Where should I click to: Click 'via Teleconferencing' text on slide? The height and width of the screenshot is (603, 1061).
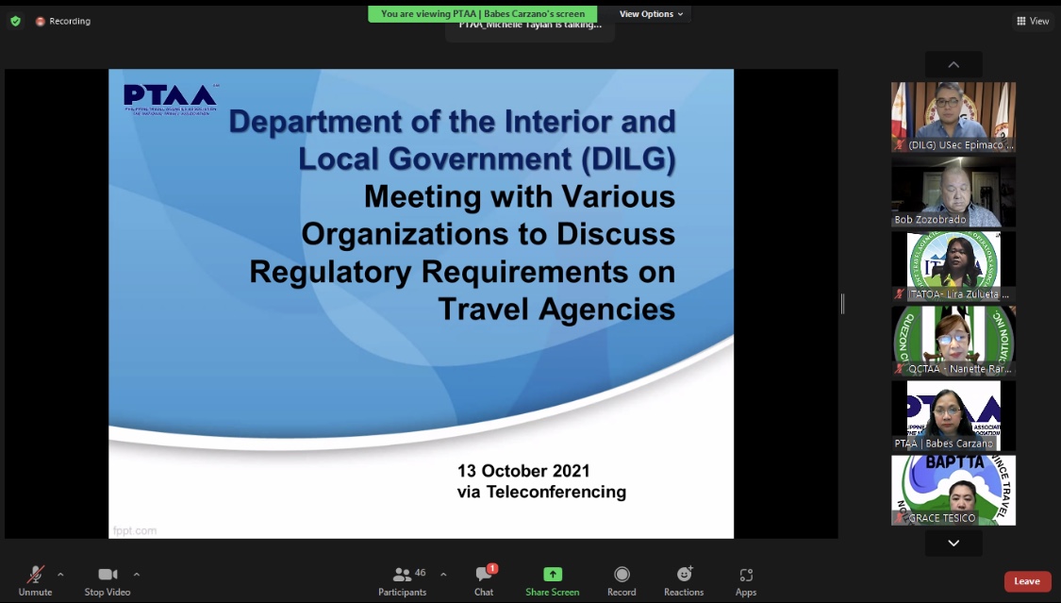coord(541,492)
